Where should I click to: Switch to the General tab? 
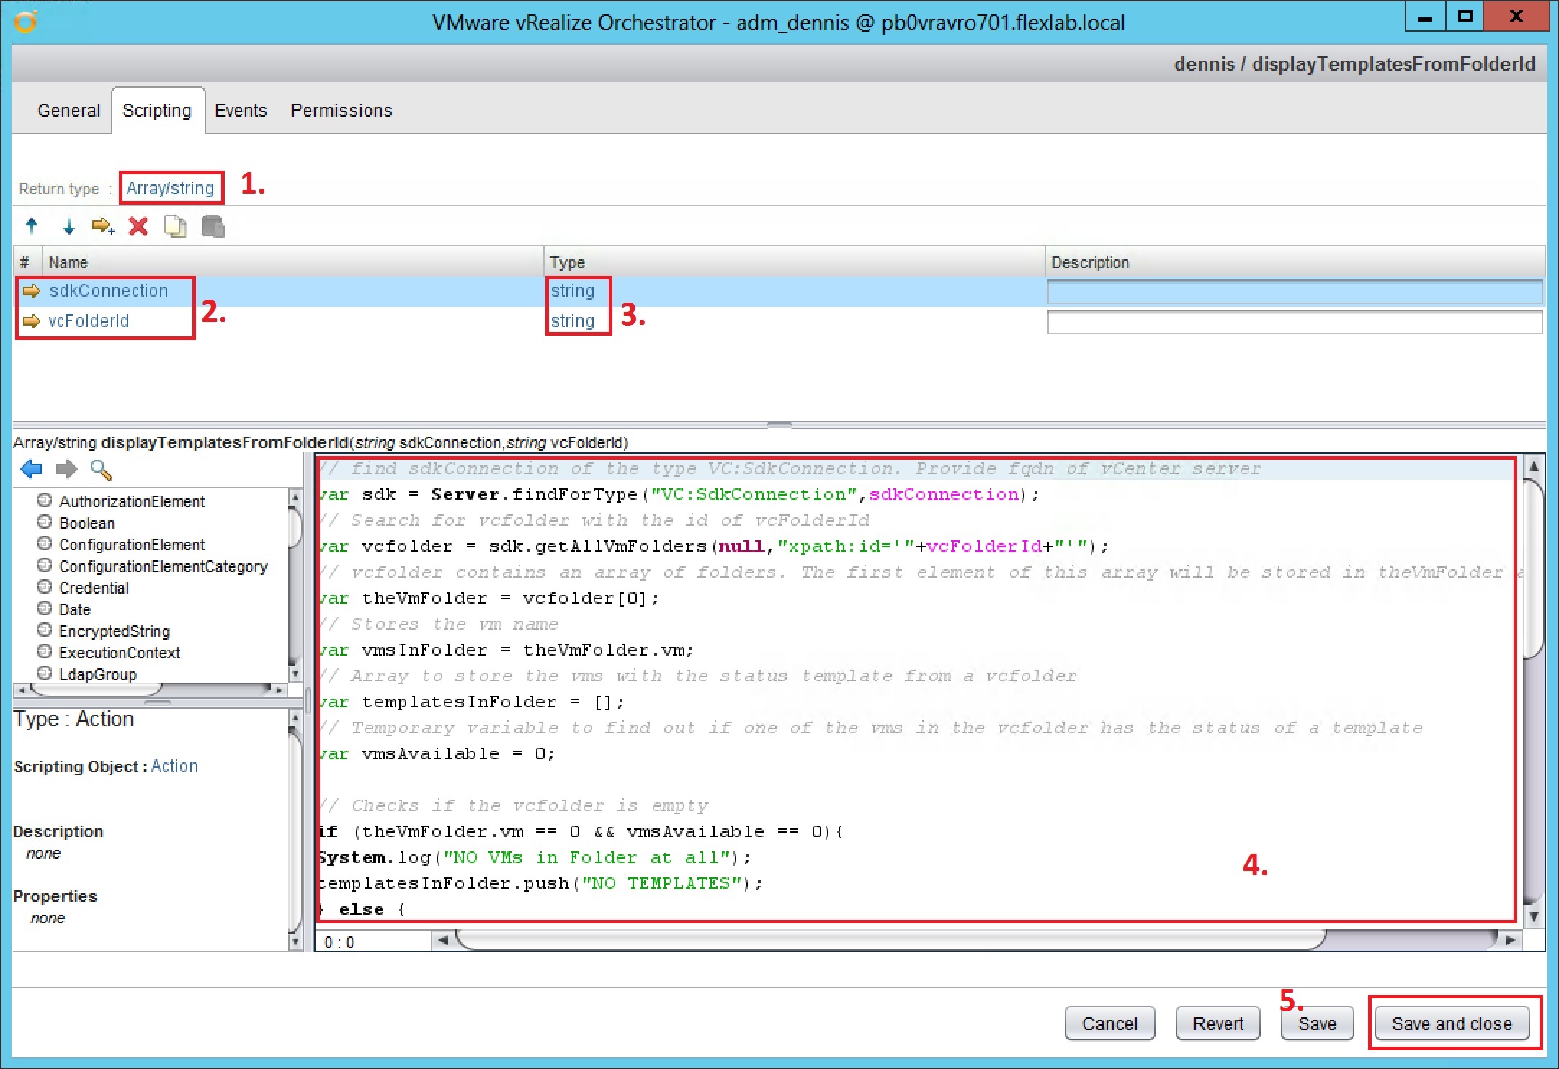point(69,110)
